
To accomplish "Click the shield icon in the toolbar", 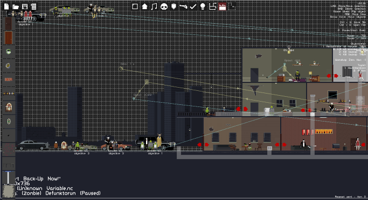I will point(173,6).
